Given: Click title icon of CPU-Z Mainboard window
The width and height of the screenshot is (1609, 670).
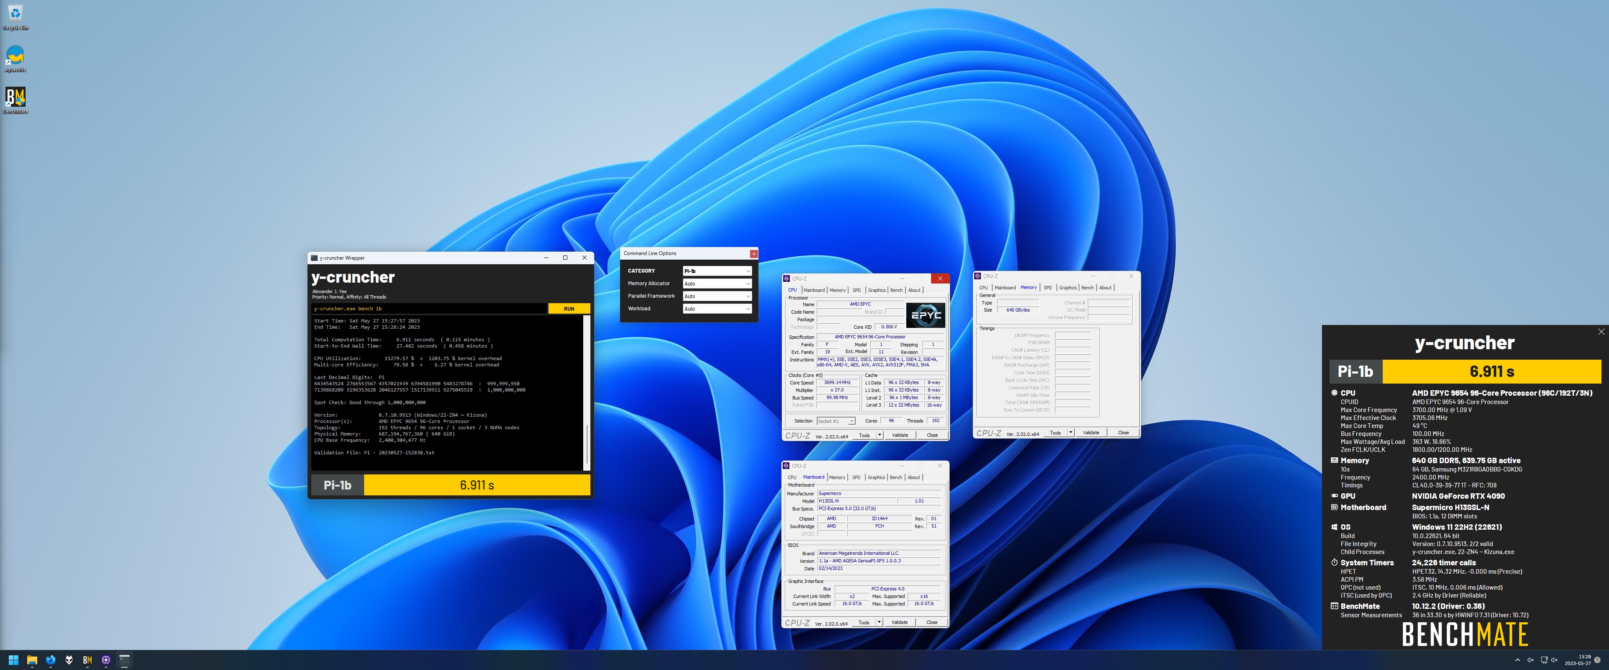Looking at the screenshot, I should (786, 466).
